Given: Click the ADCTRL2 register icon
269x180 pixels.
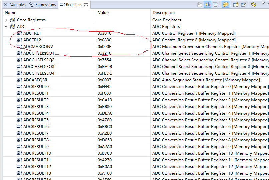Looking at the screenshot, I should coord(19,40).
